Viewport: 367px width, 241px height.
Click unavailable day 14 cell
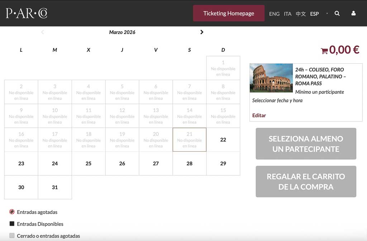click(x=190, y=116)
